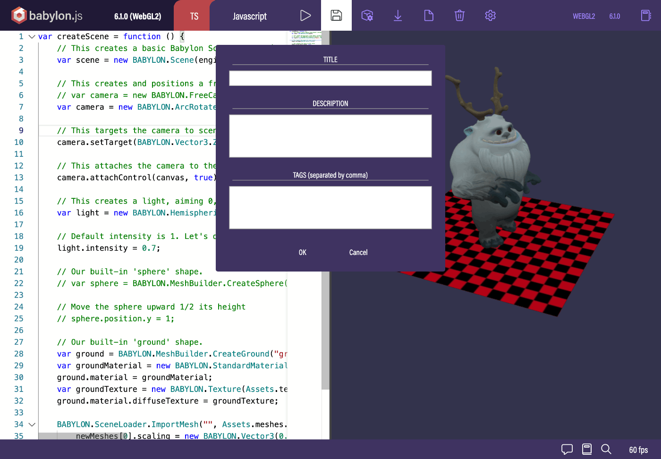Click the DESCRIPTION text area
This screenshot has height=459, width=661.
pyautogui.click(x=330, y=136)
